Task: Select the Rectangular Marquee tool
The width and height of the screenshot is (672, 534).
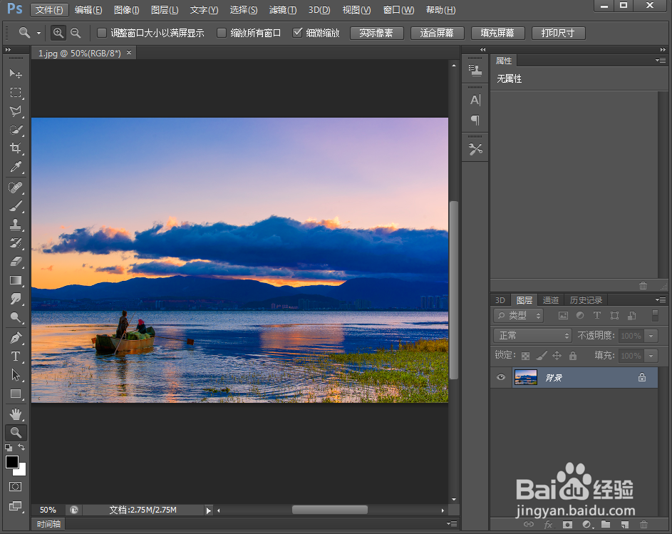Action: click(16, 92)
